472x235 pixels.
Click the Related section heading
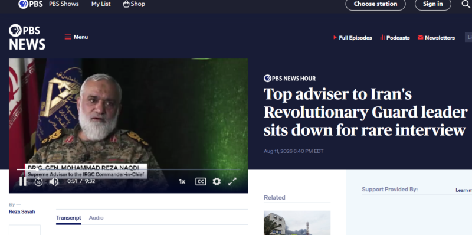(x=274, y=198)
